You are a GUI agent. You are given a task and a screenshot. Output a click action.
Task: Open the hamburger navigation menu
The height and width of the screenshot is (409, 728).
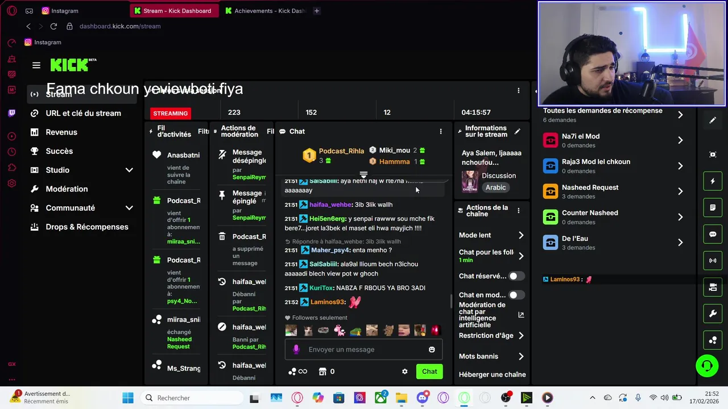pos(36,65)
